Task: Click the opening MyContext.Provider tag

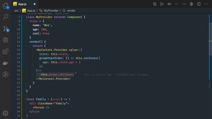Action: [x=59, y=50]
